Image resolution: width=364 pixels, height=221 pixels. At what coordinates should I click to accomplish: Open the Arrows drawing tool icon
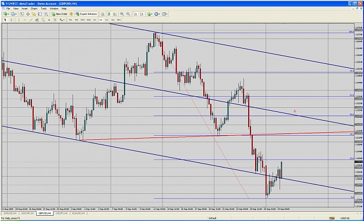(x=61, y=20)
